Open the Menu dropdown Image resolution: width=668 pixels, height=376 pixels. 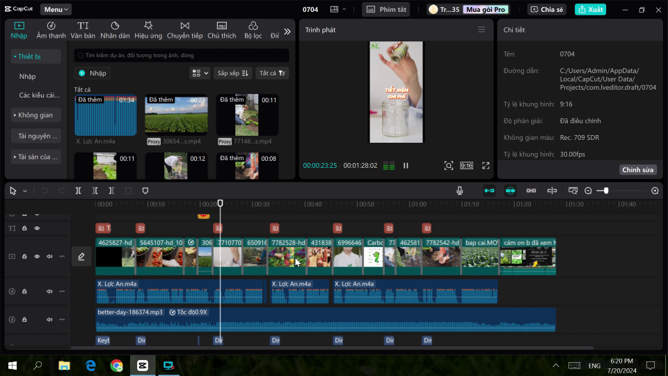pos(56,9)
